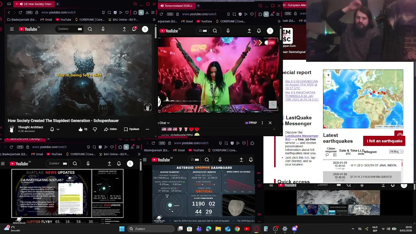416x234 pixels.
Task: Open COREPUNK bookmark in Apophis window
Action: pos(222,150)
